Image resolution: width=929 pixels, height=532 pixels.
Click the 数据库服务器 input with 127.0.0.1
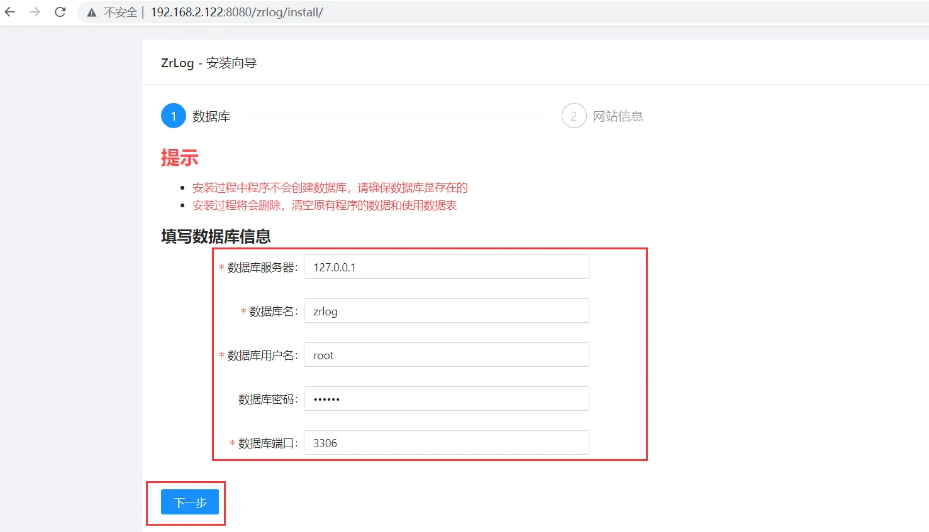[x=446, y=267]
